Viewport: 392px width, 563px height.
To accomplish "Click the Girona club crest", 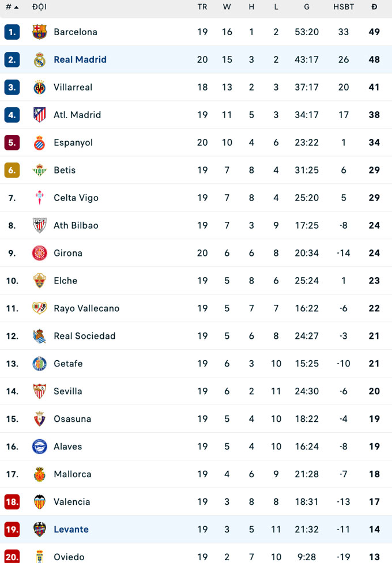I will coord(39,253).
